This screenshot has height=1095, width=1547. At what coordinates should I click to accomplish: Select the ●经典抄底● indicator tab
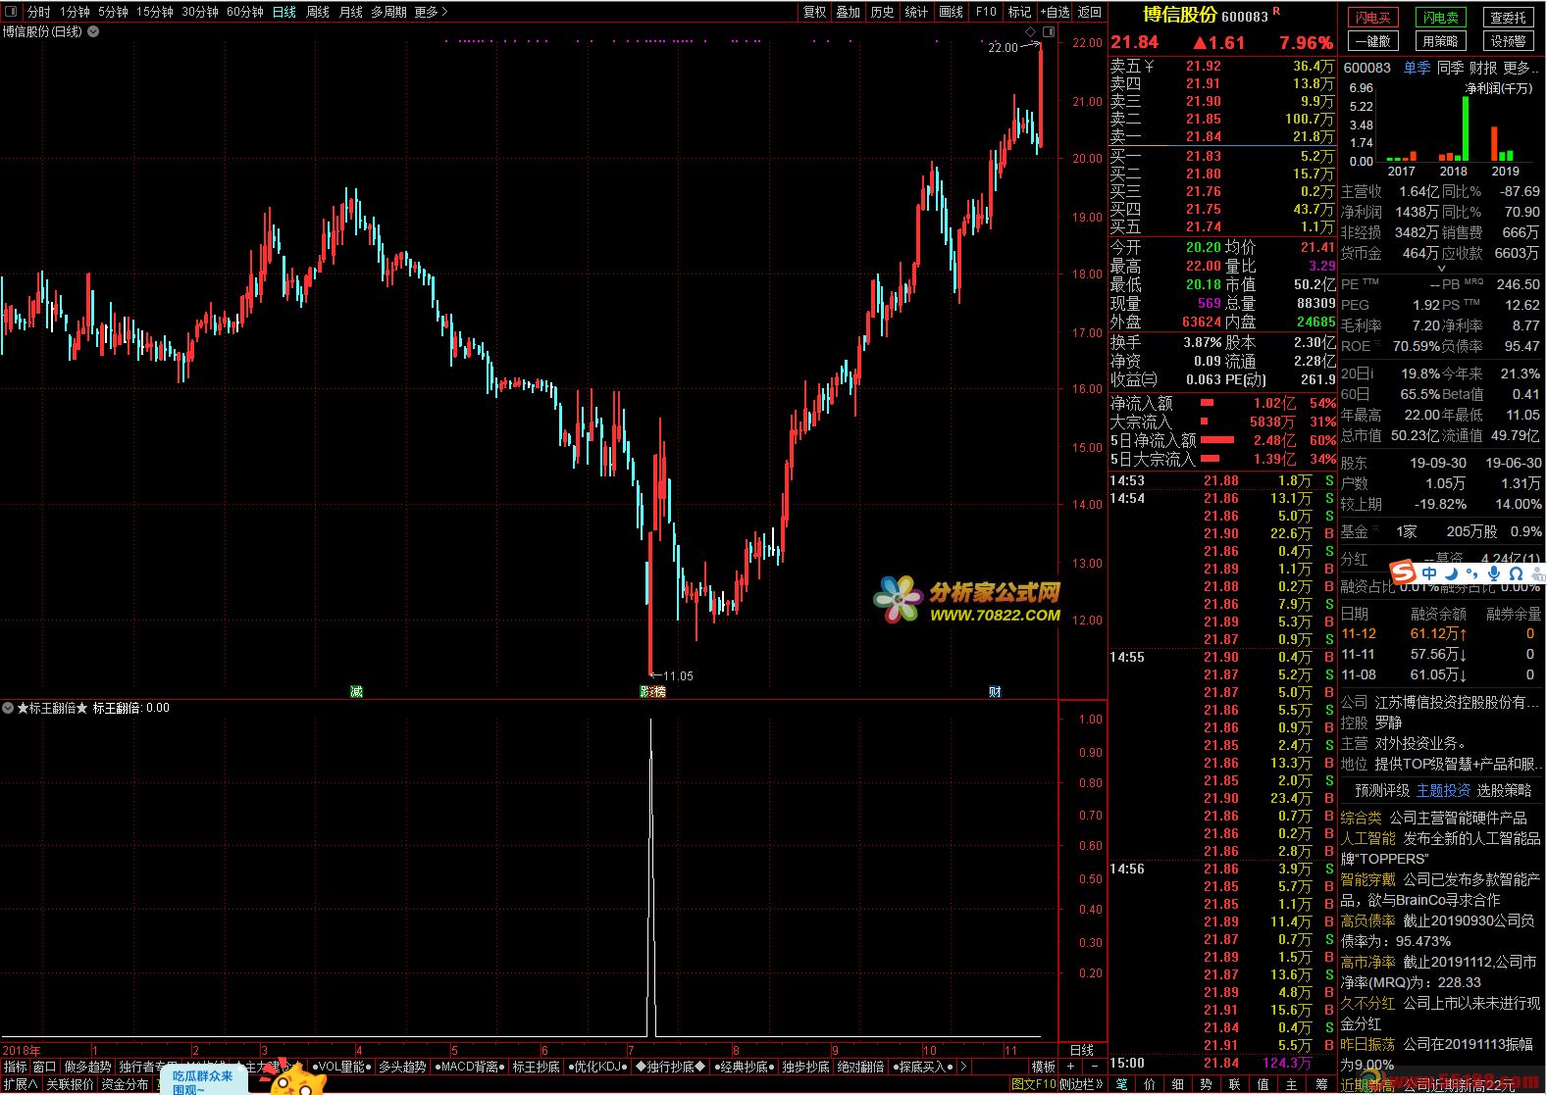click(x=744, y=1067)
